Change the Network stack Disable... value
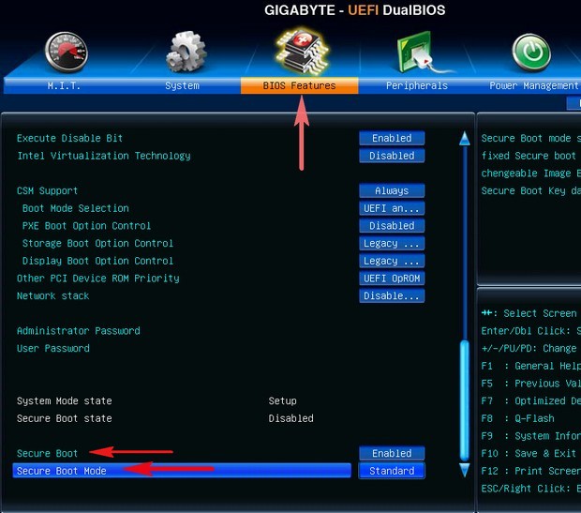The width and height of the screenshot is (581, 513). tap(392, 295)
